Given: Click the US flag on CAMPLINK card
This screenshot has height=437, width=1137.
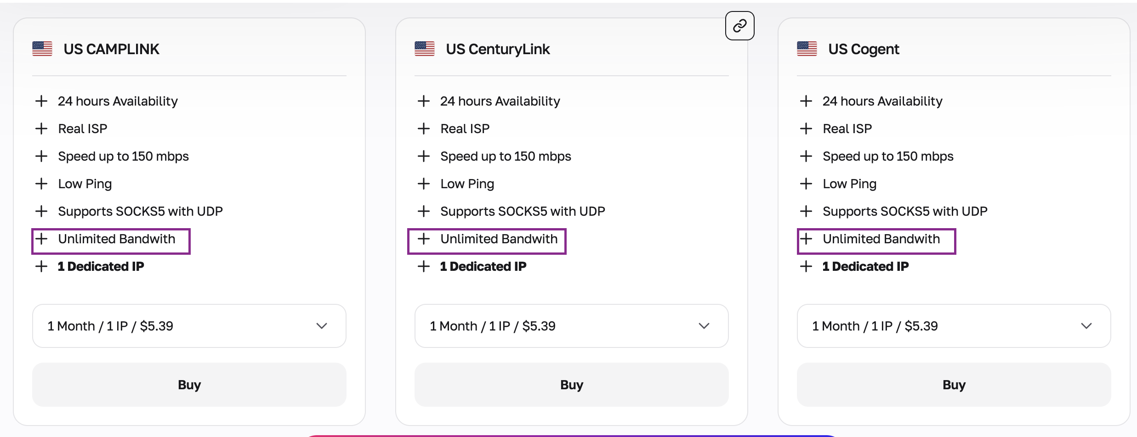Looking at the screenshot, I should 41,49.
